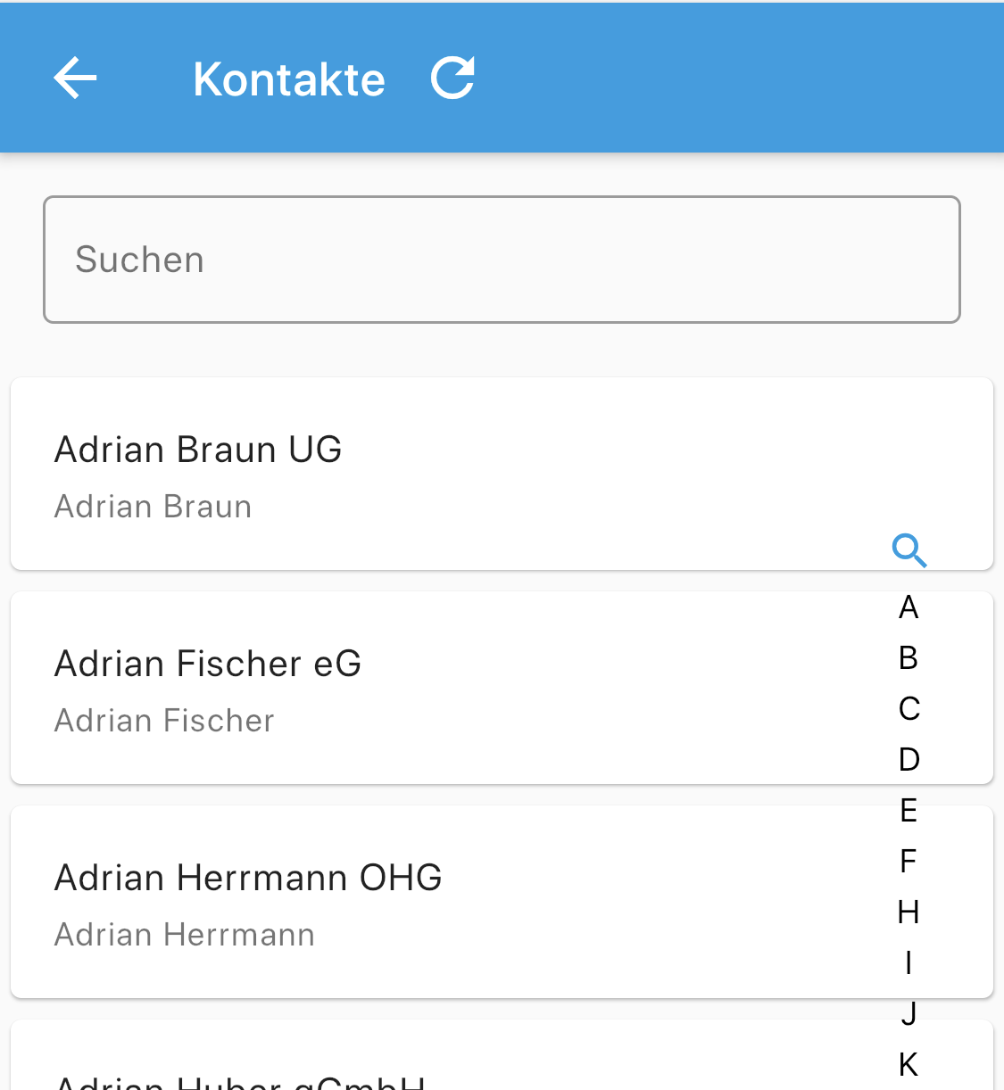Jump to letter A in index

909,607
